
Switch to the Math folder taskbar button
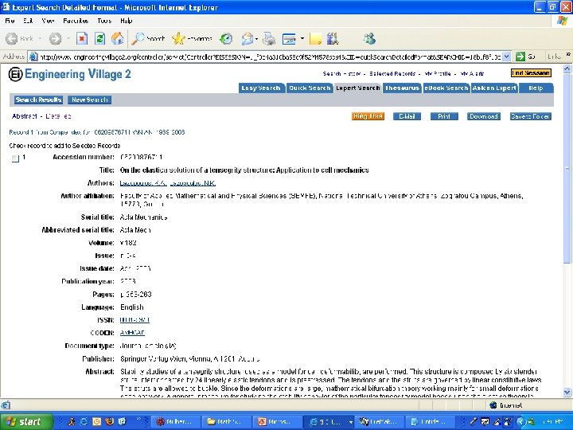click(x=228, y=421)
